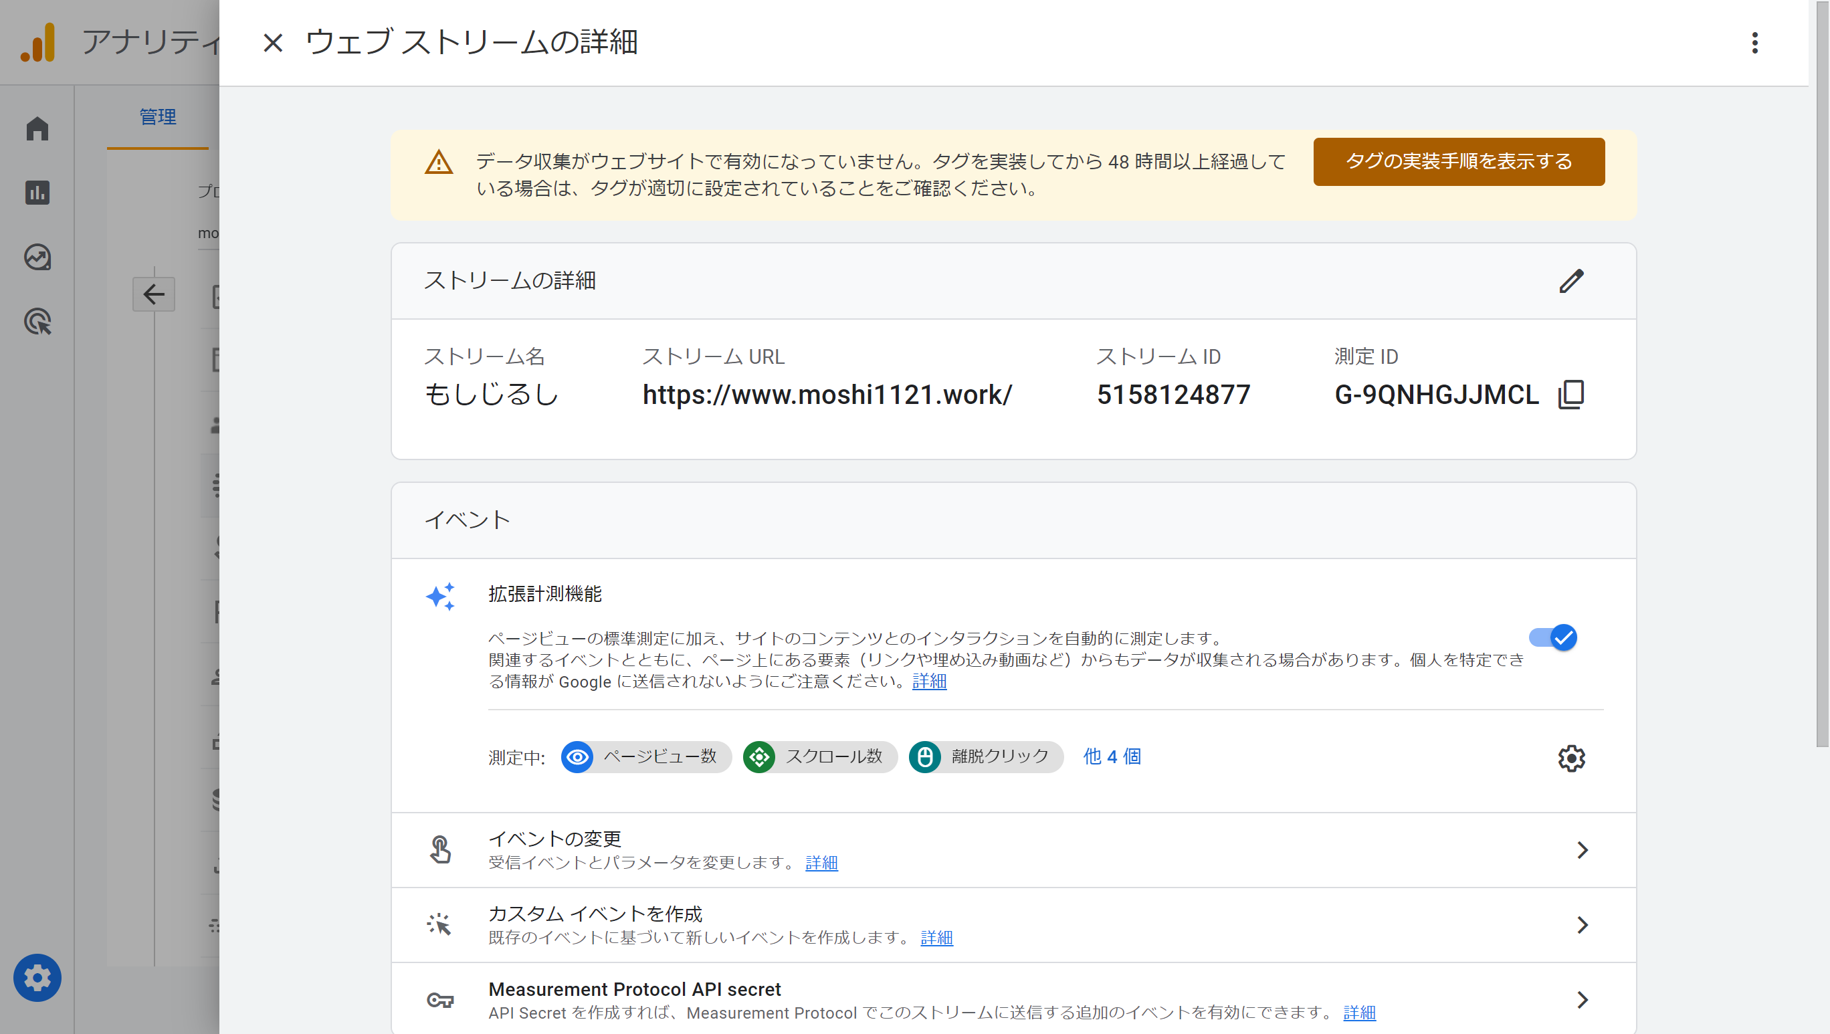The height and width of the screenshot is (1034, 1830).
Task: Open Admin settings gear at bottom left
Action: (x=36, y=978)
